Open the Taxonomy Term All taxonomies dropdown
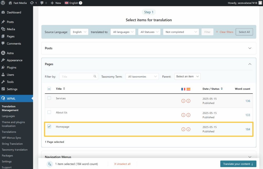 142,77
